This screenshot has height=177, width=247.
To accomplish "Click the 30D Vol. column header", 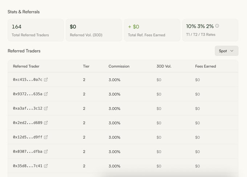I will coord(164,66).
